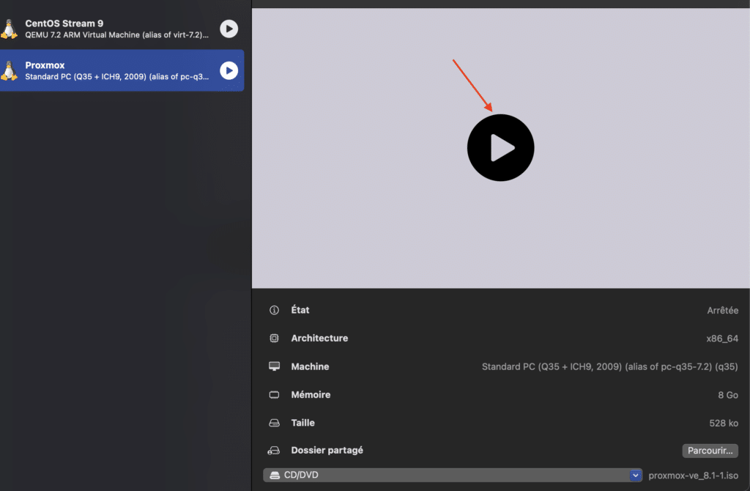
Task: Click the Architecture chip icon
Action: 274,339
